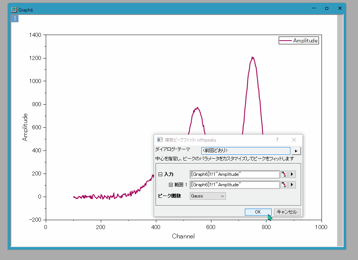Viewport: 358px width, 260px height.
Task: Open the ダイアログ・テーマ arrow menu
Action: (296, 151)
